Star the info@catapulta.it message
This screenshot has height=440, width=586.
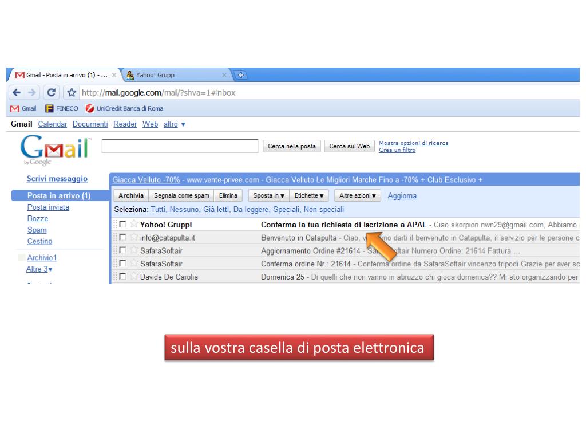tap(133, 237)
